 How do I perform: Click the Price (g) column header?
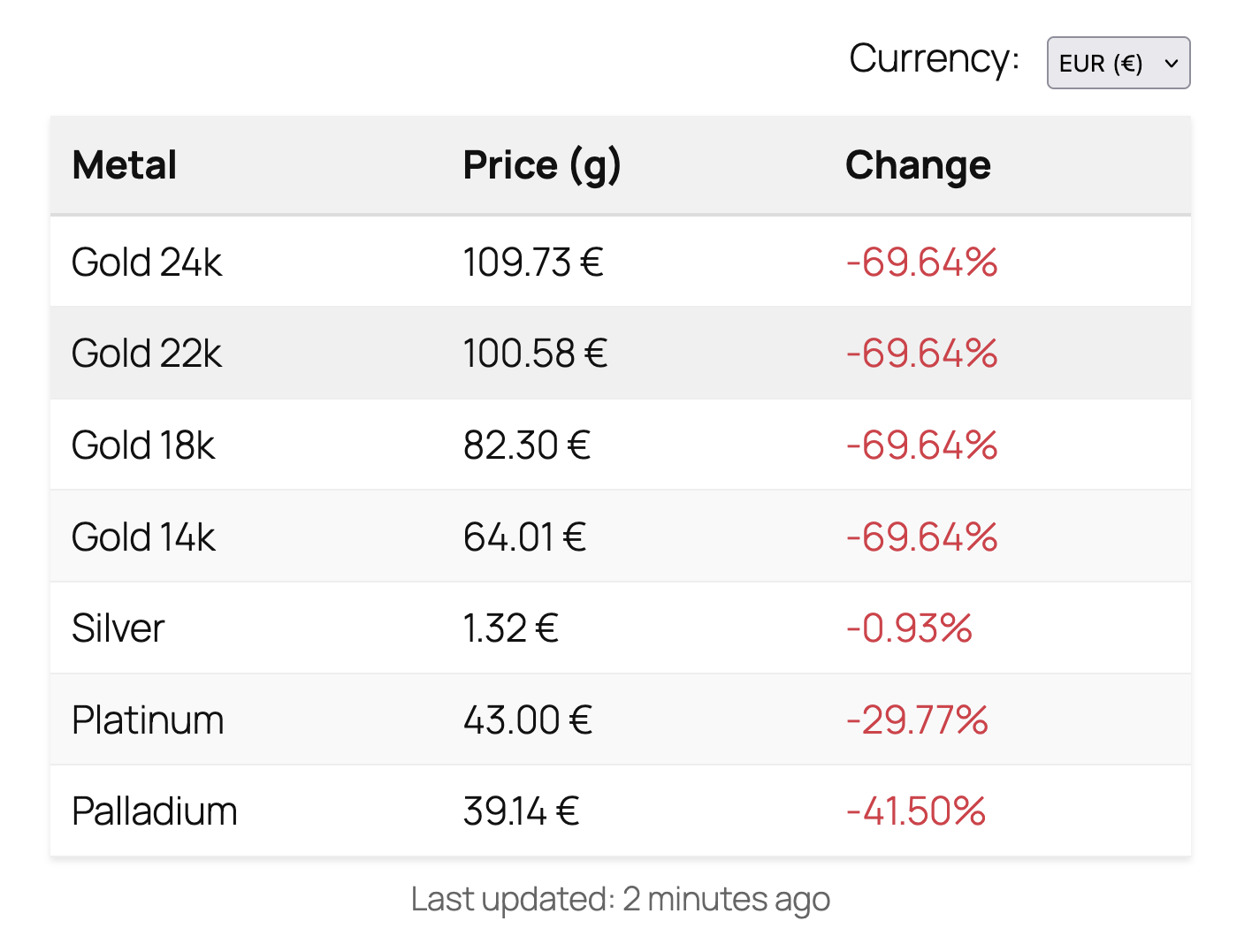pos(542,165)
